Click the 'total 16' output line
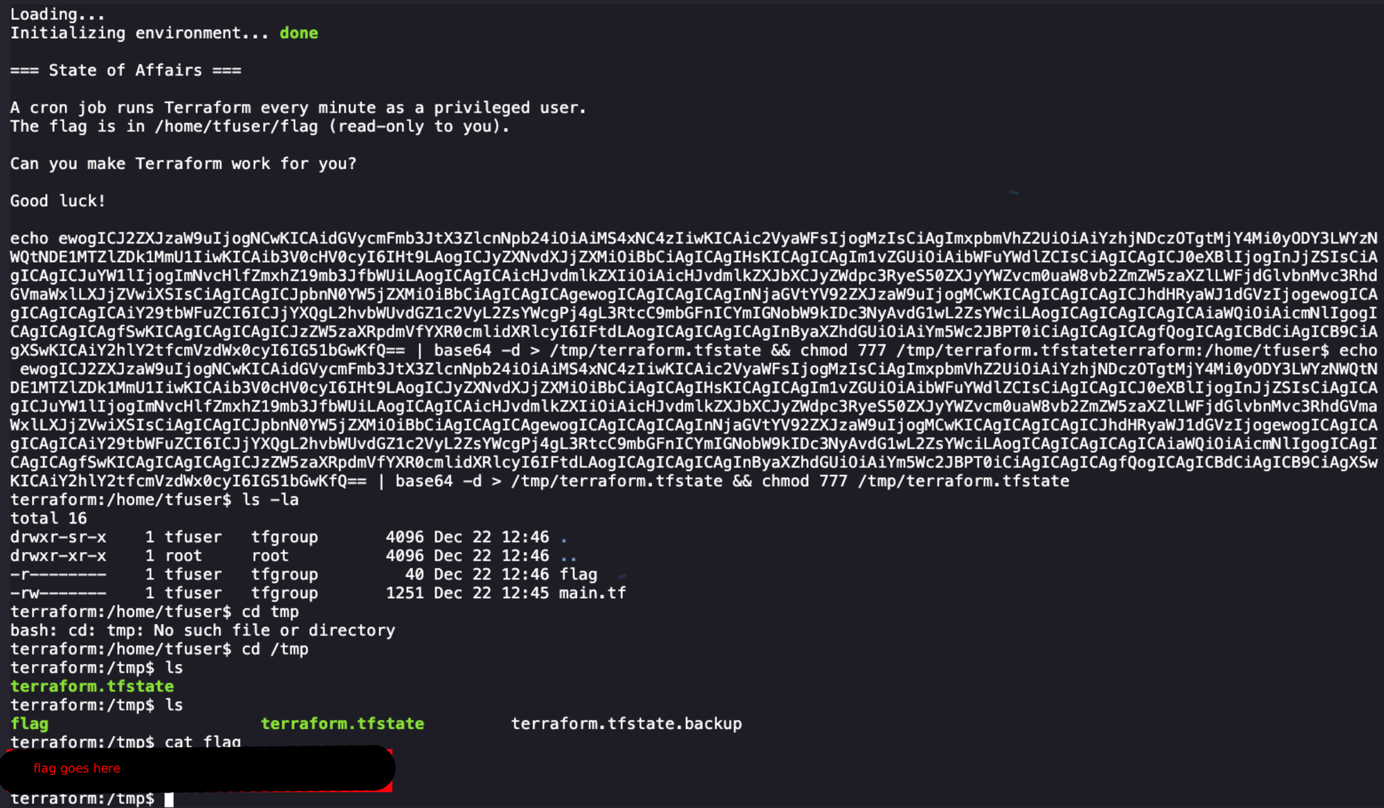 (x=48, y=518)
